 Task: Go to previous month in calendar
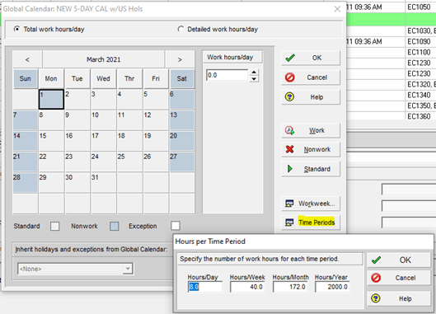[27, 59]
